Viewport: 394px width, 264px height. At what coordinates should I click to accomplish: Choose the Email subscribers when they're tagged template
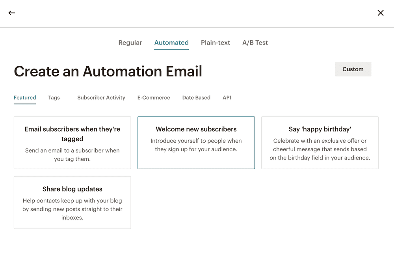tap(72, 142)
